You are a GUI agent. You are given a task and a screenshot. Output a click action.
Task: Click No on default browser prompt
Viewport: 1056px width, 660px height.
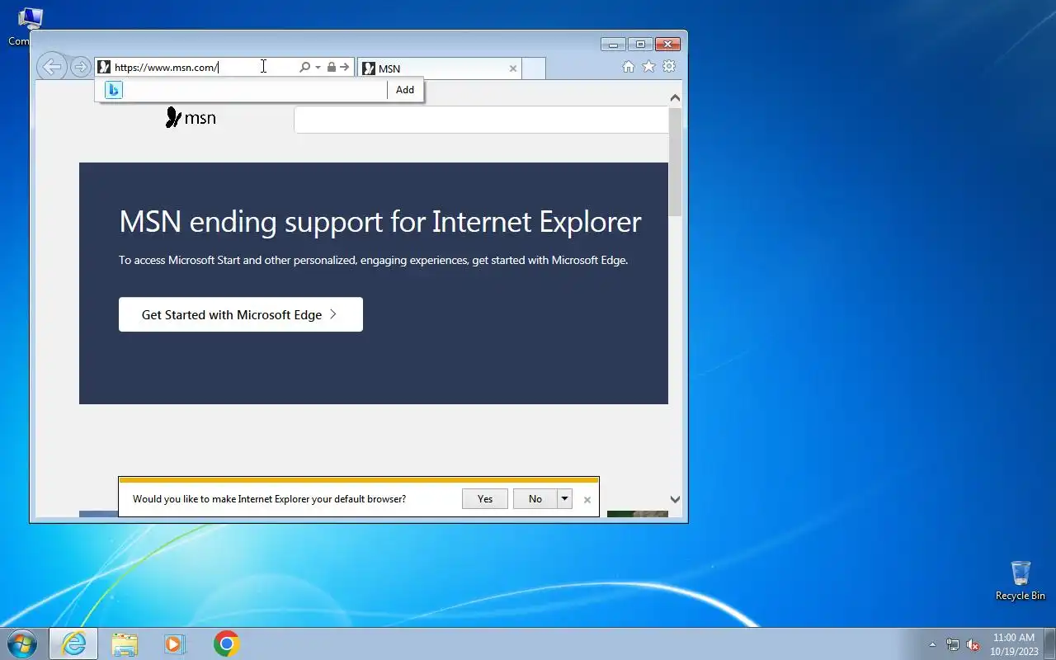[x=535, y=498]
